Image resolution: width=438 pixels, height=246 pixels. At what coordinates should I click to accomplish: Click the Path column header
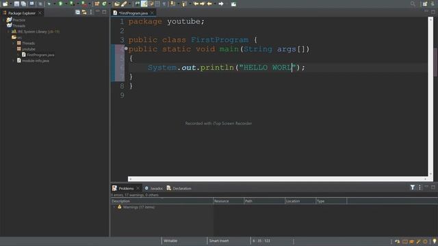264,201
